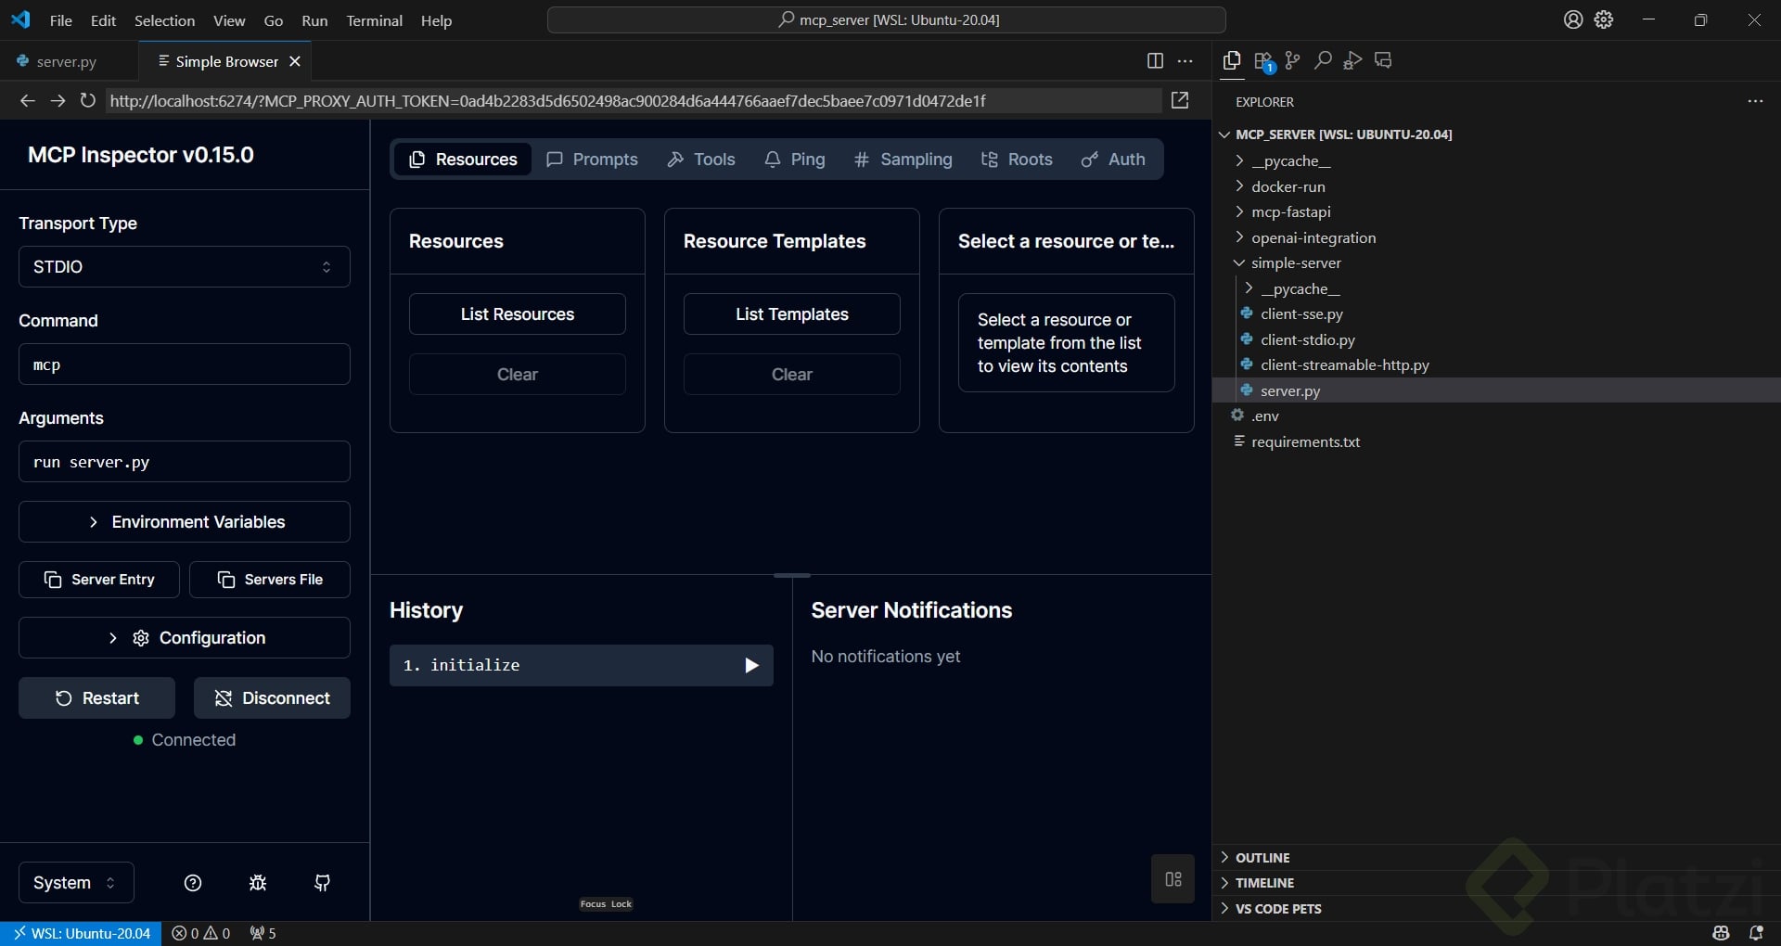Open the Search view icon
The image size is (1781, 946).
[x=1323, y=61]
